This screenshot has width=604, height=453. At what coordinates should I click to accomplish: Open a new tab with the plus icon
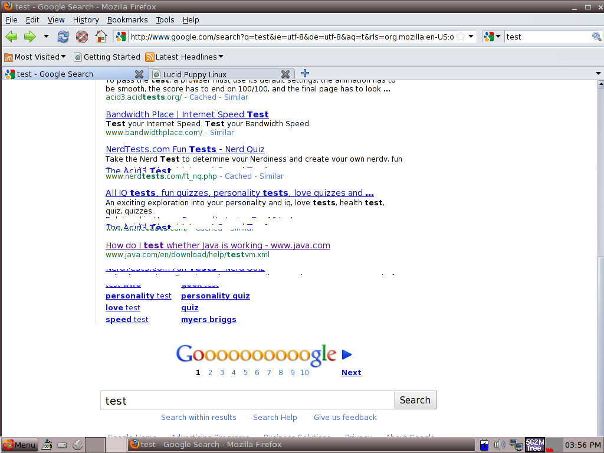[x=305, y=73]
